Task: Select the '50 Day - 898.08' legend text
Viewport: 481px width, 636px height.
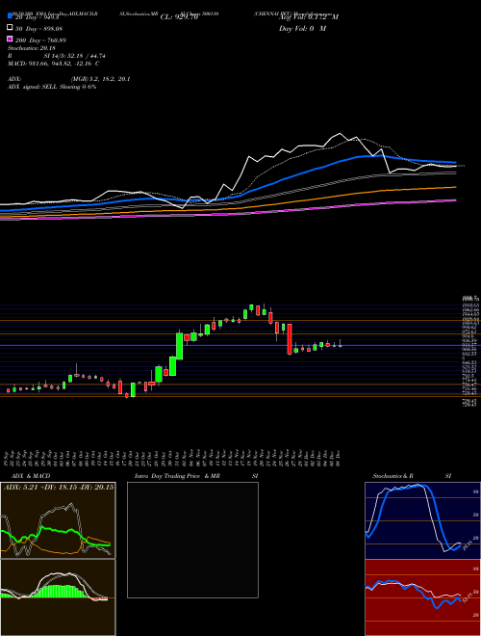Action: 38,29
